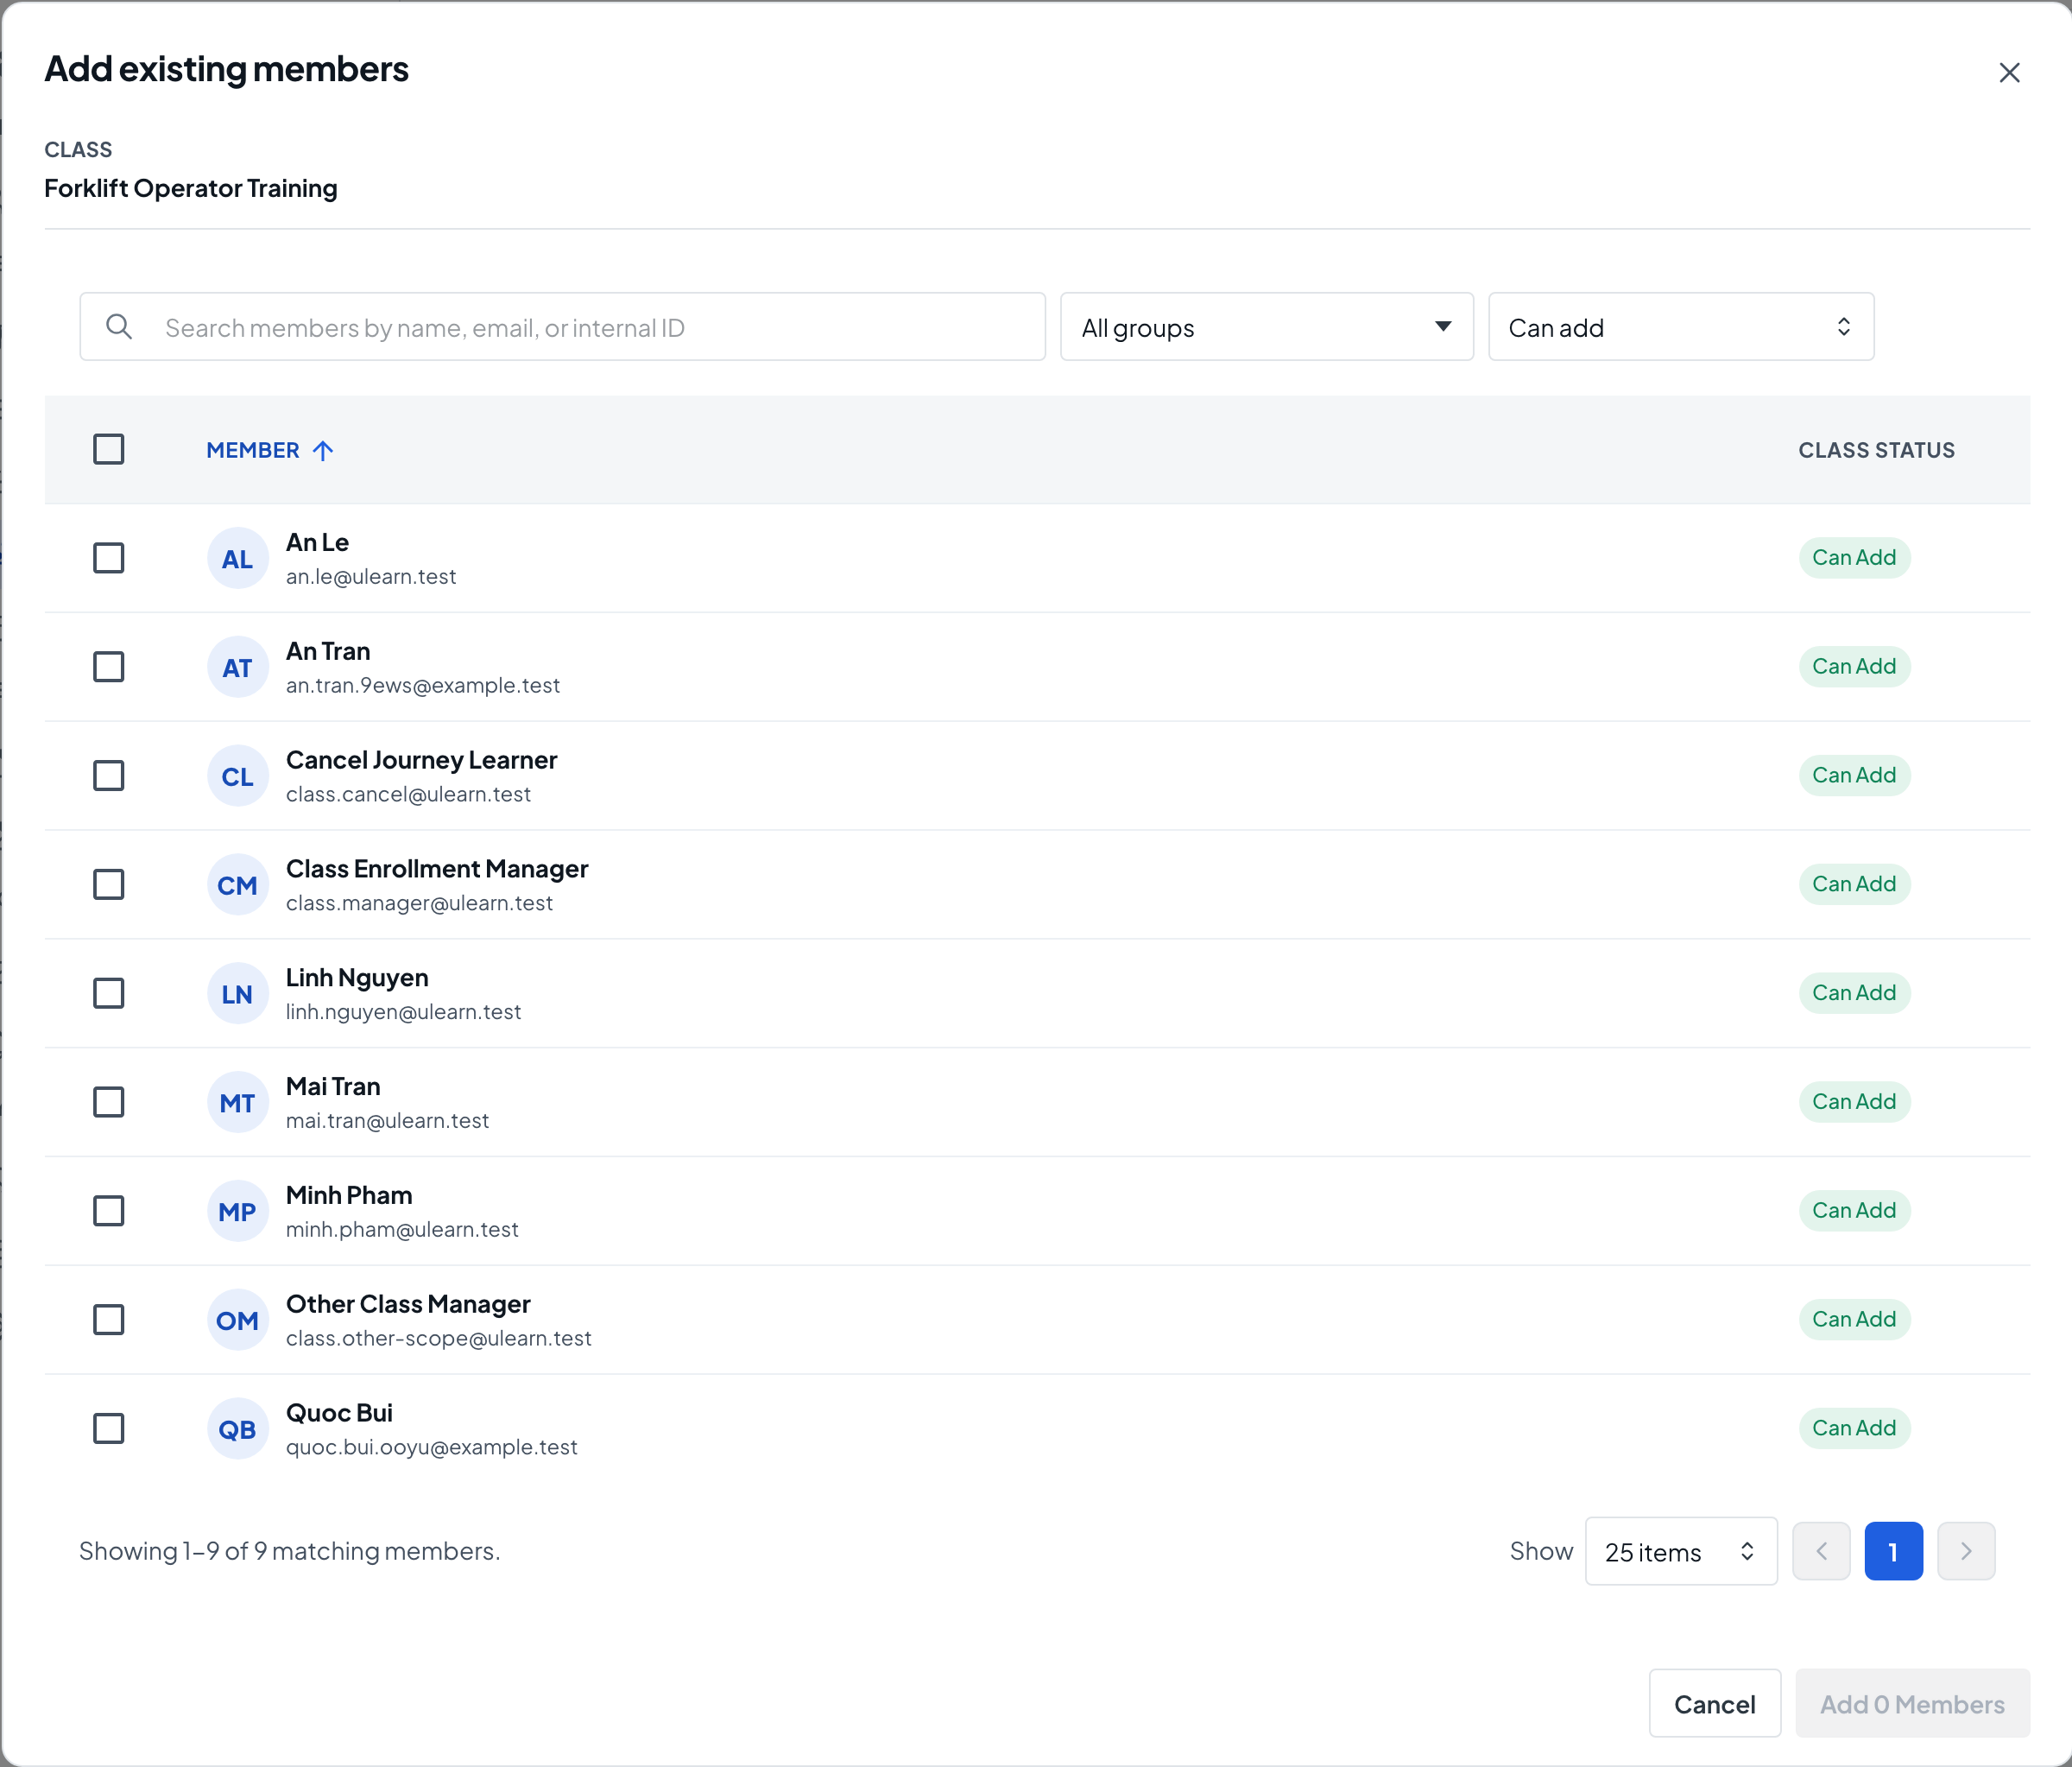Viewport: 2072px width, 1767px height.
Task: Click the Forklift Operator Training class name
Action: 191,188
